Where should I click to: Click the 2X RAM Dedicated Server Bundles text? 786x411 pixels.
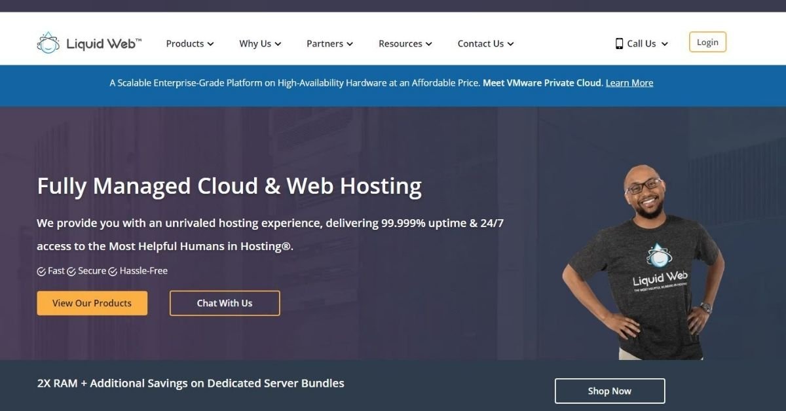(191, 384)
